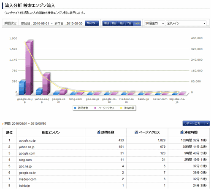
Task: Select the 3日 period tab
Action: click(x=122, y=23)
